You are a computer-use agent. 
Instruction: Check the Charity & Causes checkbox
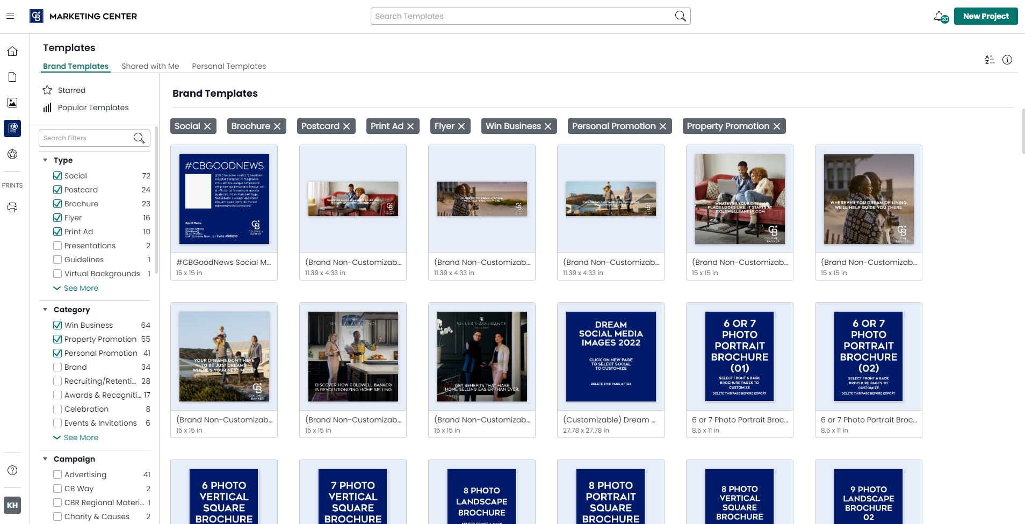[x=57, y=516]
